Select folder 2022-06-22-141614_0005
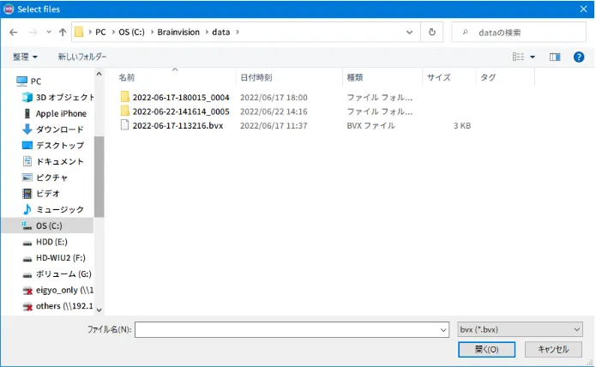 pyautogui.click(x=180, y=111)
